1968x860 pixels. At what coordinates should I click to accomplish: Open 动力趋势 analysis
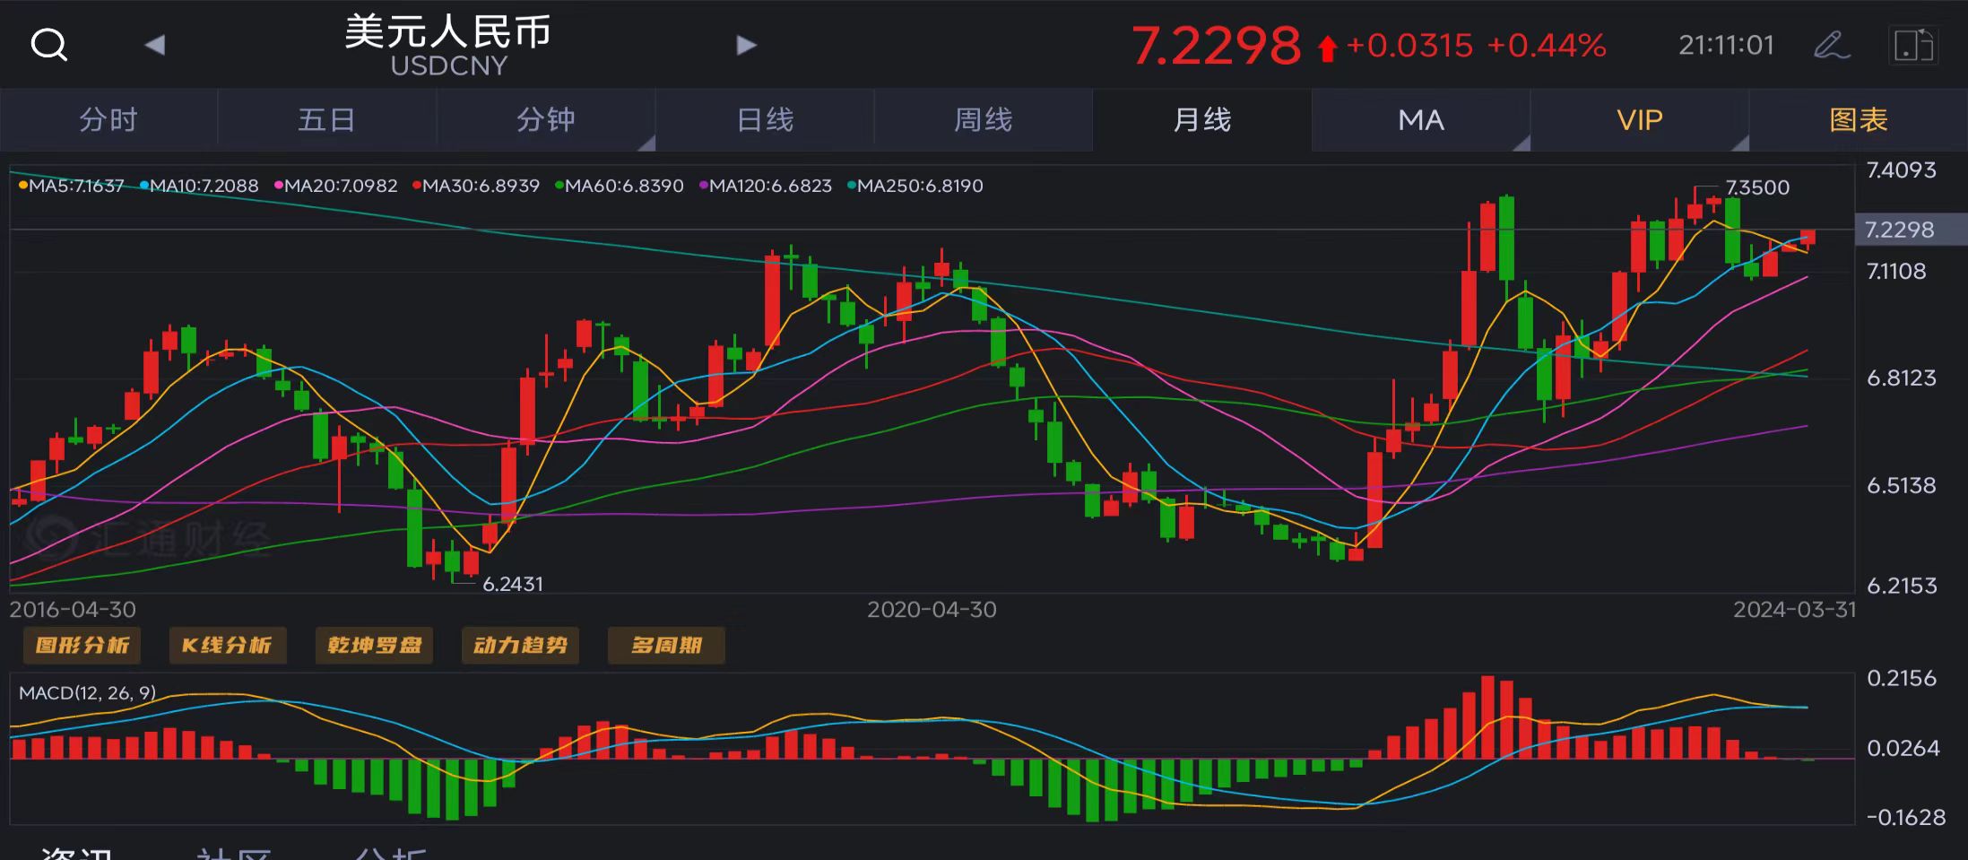tap(520, 646)
